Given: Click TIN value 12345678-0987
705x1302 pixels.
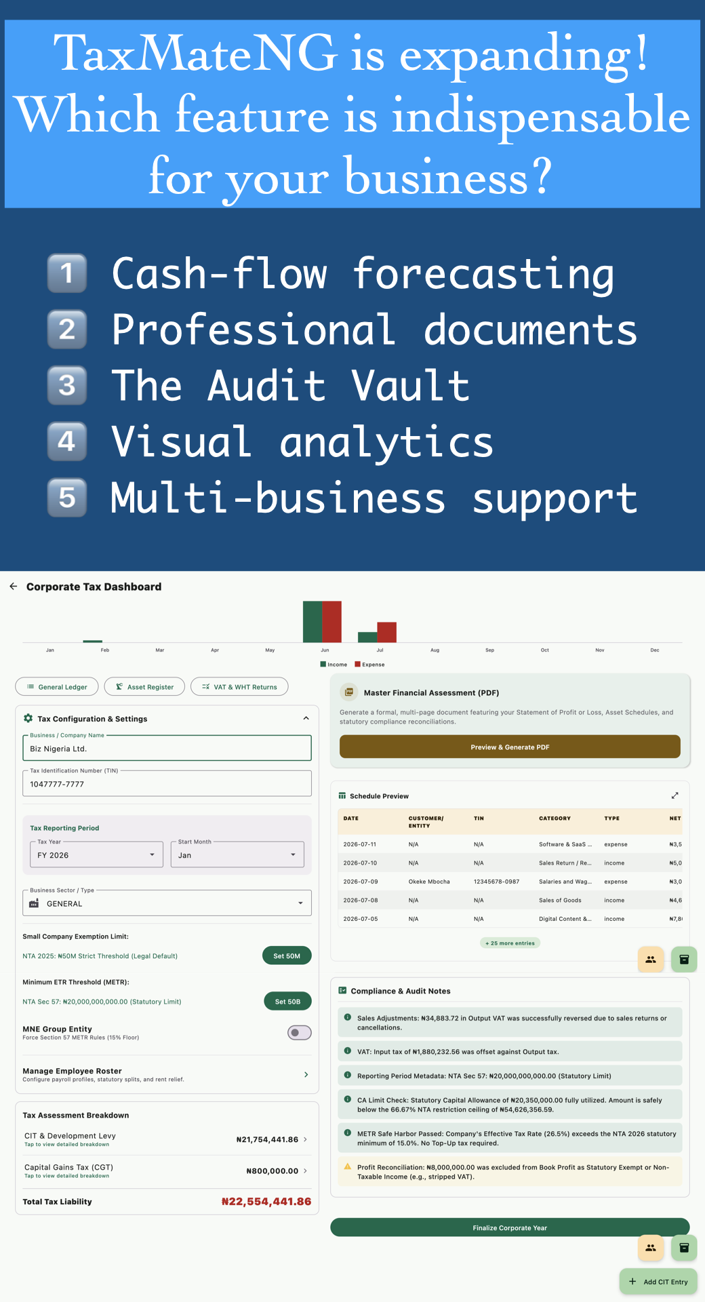Looking at the screenshot, I should pyautogui.click(x=496, y=881).
